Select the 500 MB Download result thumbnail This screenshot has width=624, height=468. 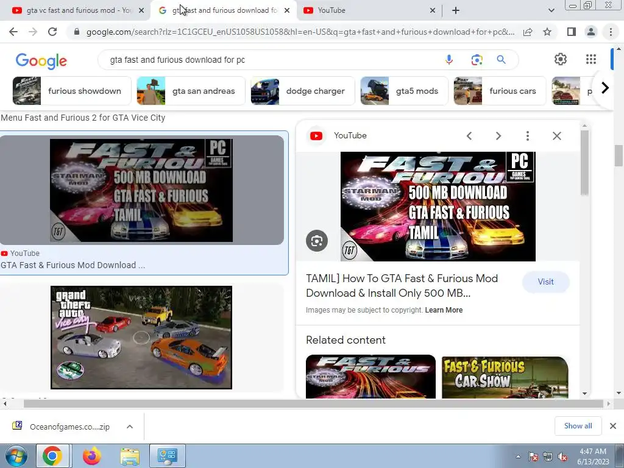(141, 190)
